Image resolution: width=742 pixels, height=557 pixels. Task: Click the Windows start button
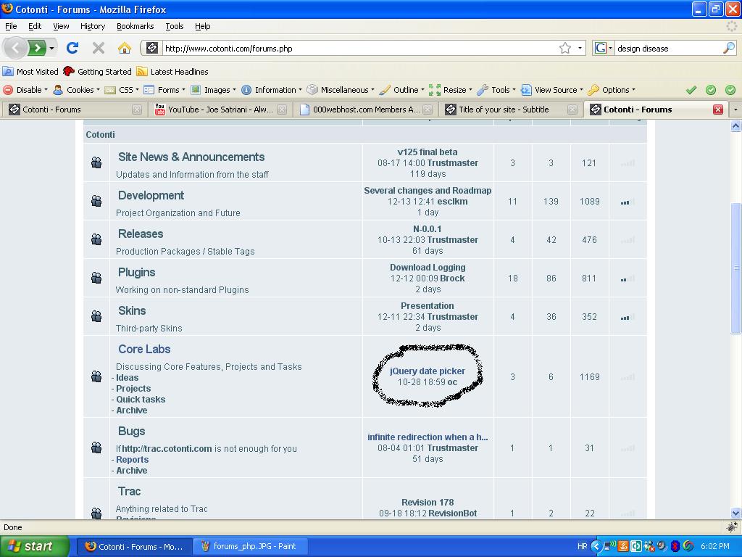35,546
